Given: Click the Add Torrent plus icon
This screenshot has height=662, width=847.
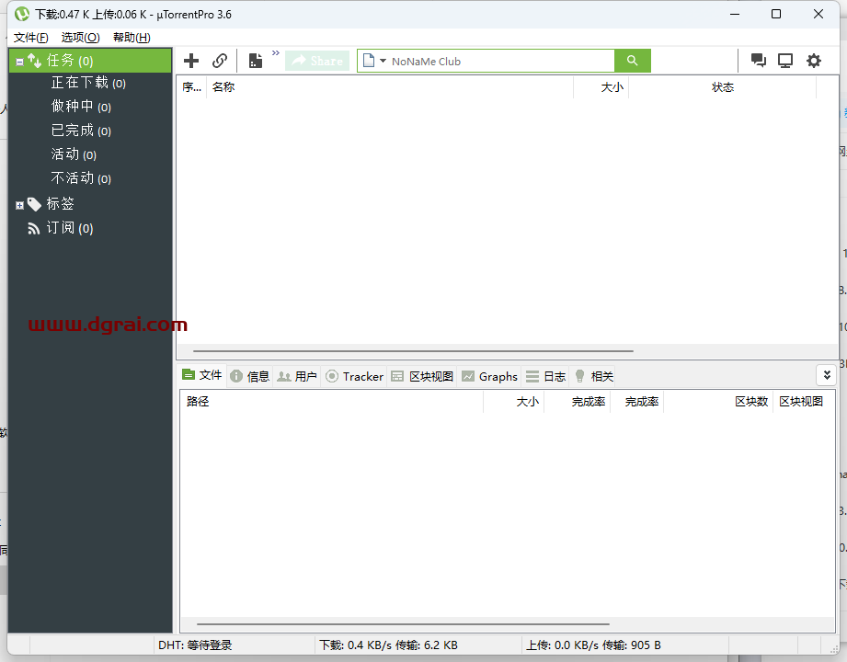Looking at the screenshot, I should 191,61.
